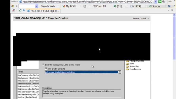This screenshot has height=99, width=176.
Task: Click the Description text box
Action: tap(82, 94)
